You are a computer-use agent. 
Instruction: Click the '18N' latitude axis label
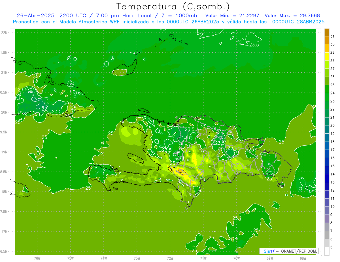click(x=5, y=192)
